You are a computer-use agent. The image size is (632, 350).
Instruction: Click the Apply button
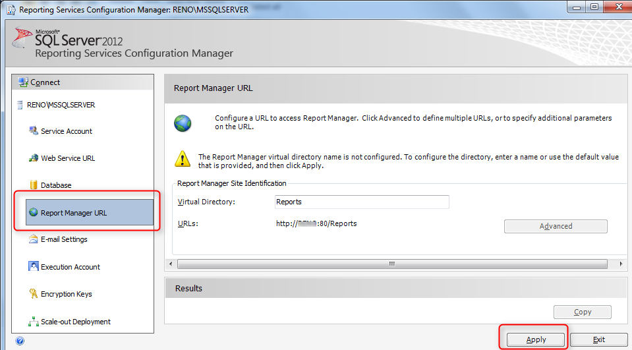[536, 339]
